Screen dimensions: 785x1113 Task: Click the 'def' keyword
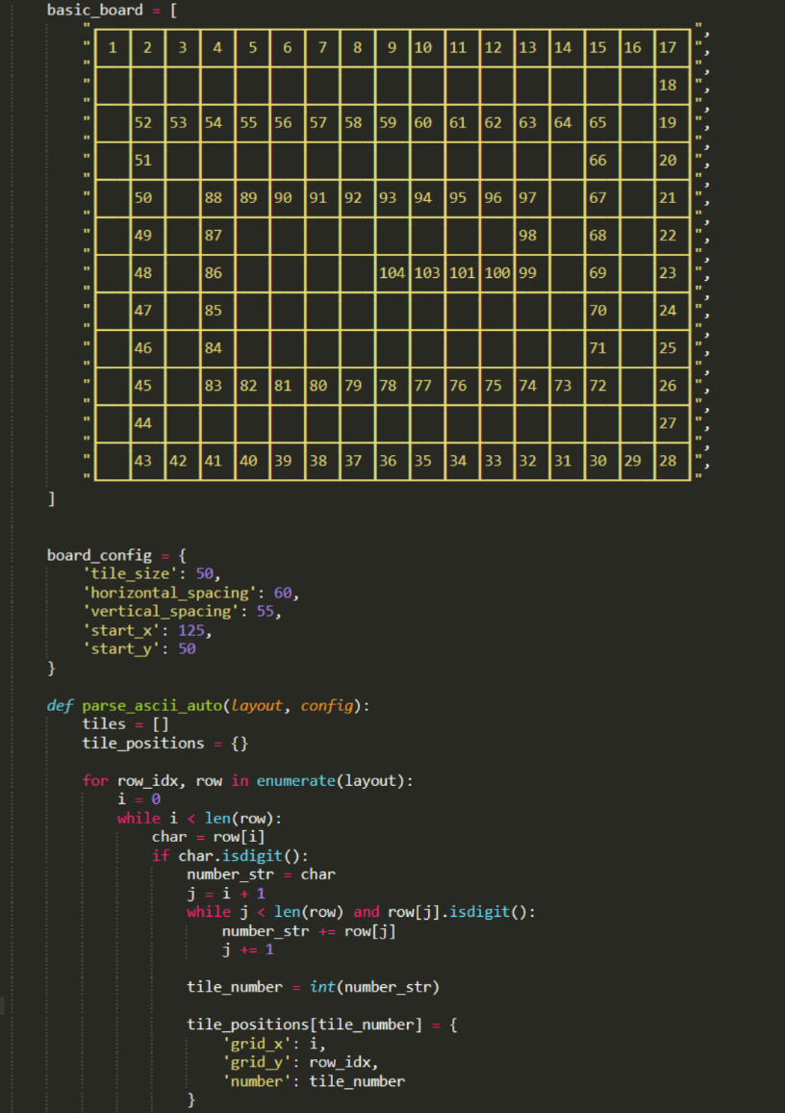pyautogui.click(x=61, y=705)
